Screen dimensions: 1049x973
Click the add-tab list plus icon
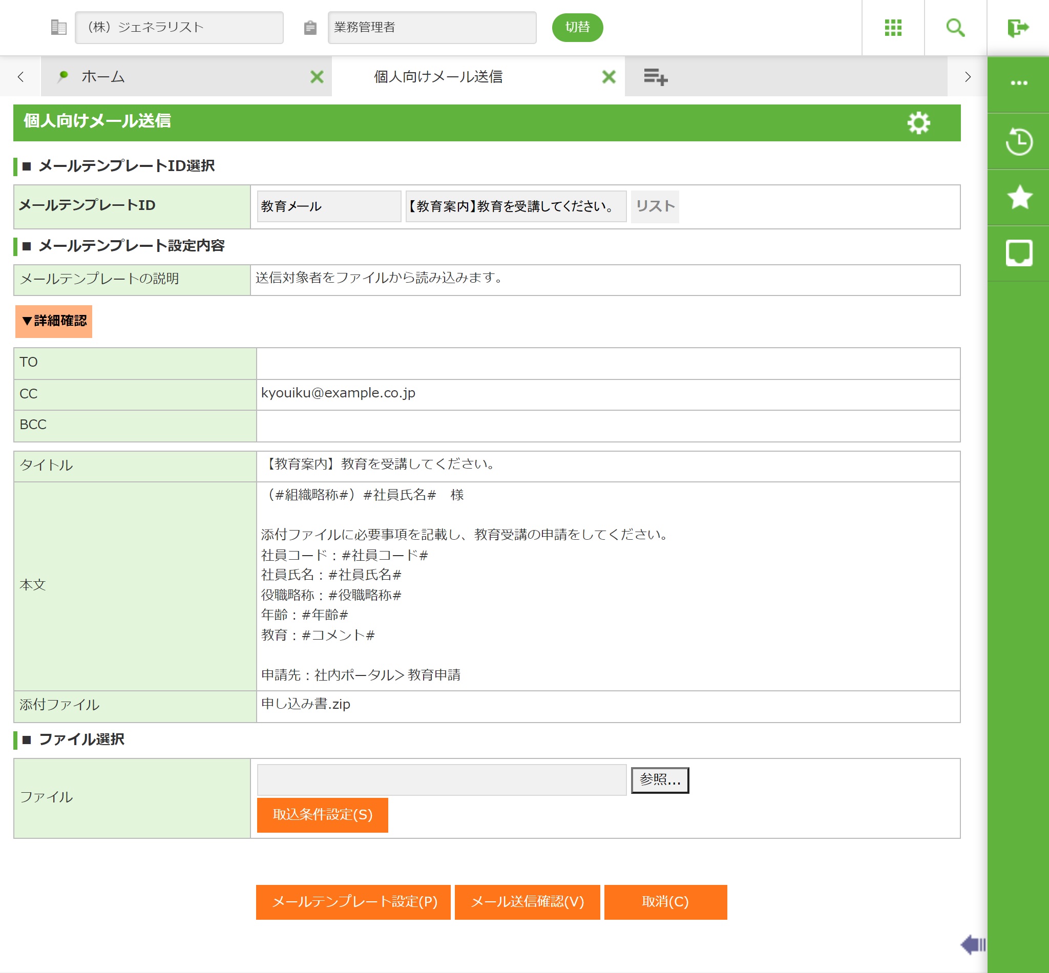pyautogui.click(x=655, y=77)
